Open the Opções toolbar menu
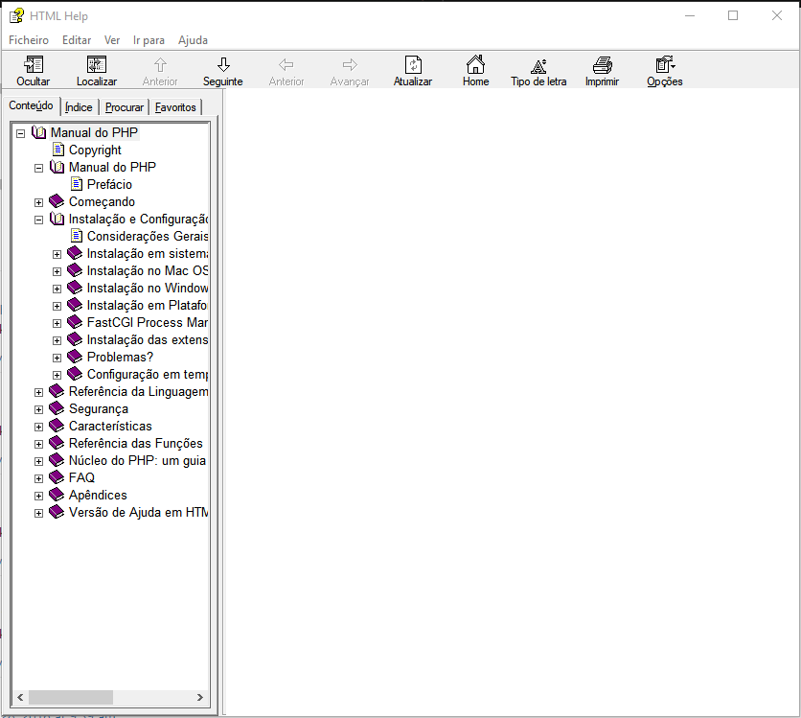 point(664,65)
